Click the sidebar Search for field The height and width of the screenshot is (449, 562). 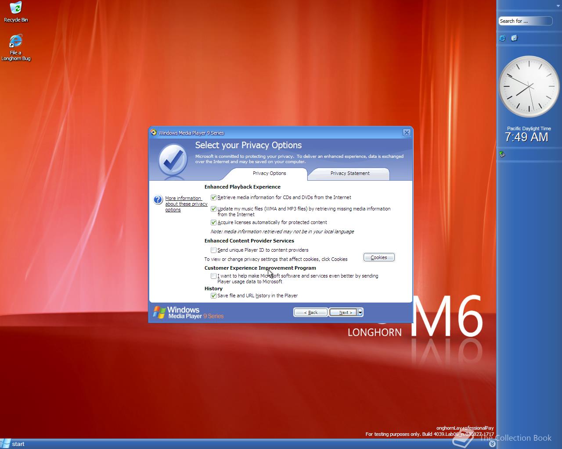pos(525,21)
